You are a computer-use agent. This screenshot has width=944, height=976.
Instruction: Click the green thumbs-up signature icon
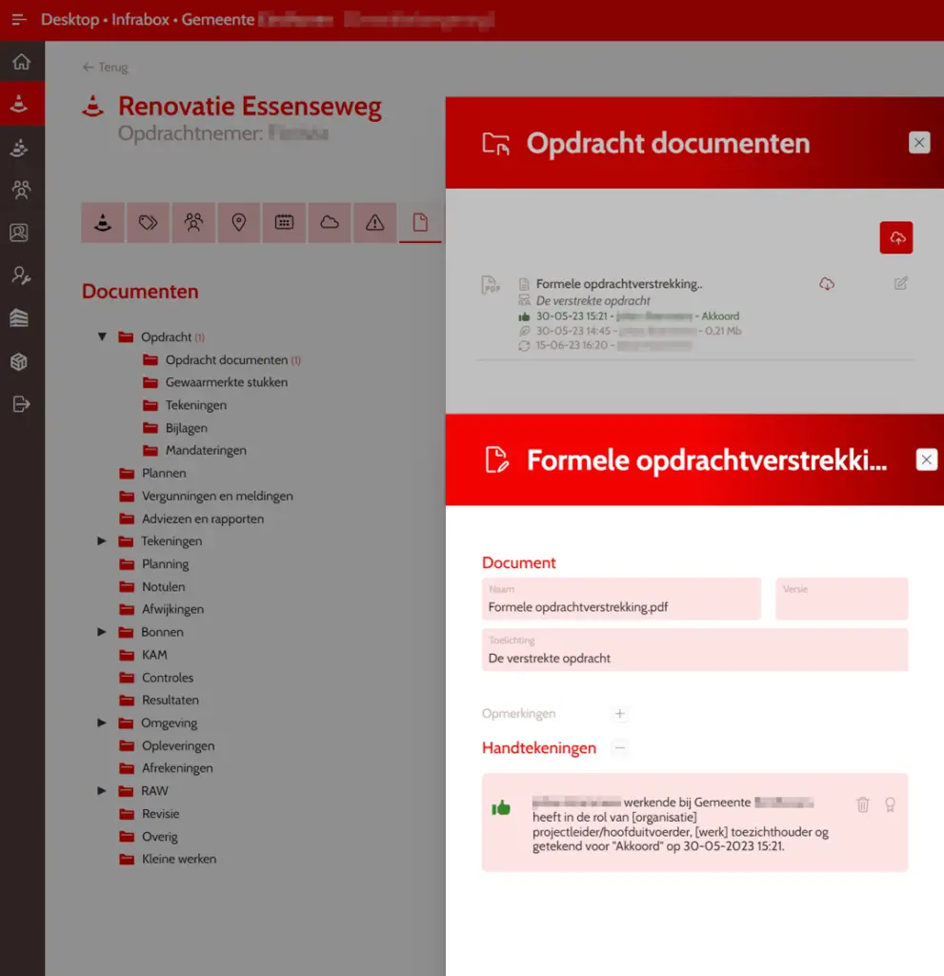501,808
